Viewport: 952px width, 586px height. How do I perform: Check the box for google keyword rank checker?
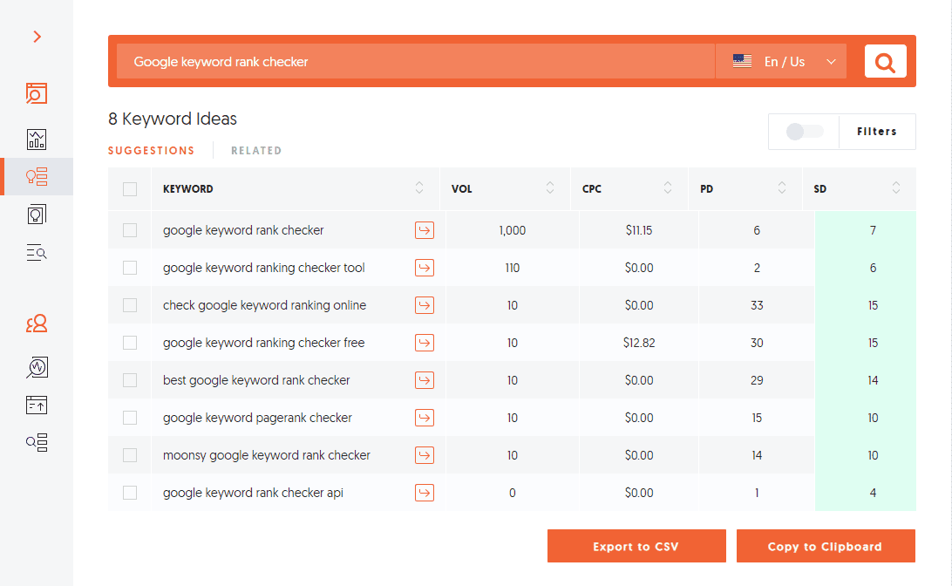(130, 230)
